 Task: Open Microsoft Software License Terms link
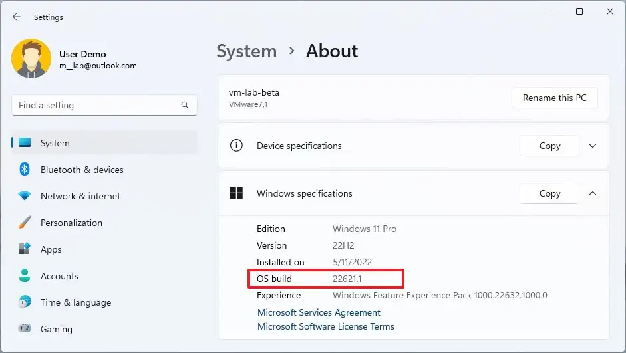coord(325,326)
